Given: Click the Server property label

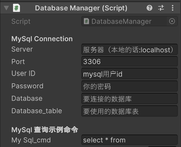Looking at the screenshot, I should [22, 49].
